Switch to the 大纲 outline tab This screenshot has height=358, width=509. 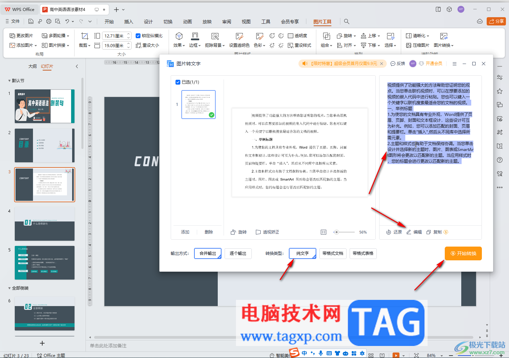(x=32, y=66)
